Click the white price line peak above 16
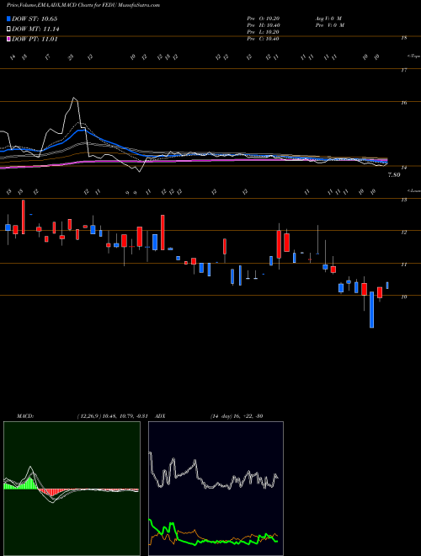The image size is (421, 556). pyautogui.click(x=74, y=99)
